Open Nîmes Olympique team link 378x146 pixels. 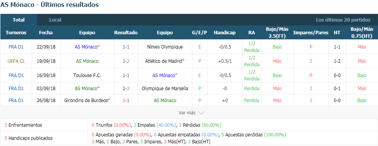(165, 47)
